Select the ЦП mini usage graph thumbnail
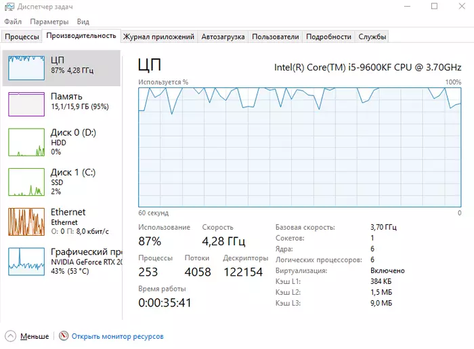The width and height of the screenshot is (474, 349). [x=26, y=68]
